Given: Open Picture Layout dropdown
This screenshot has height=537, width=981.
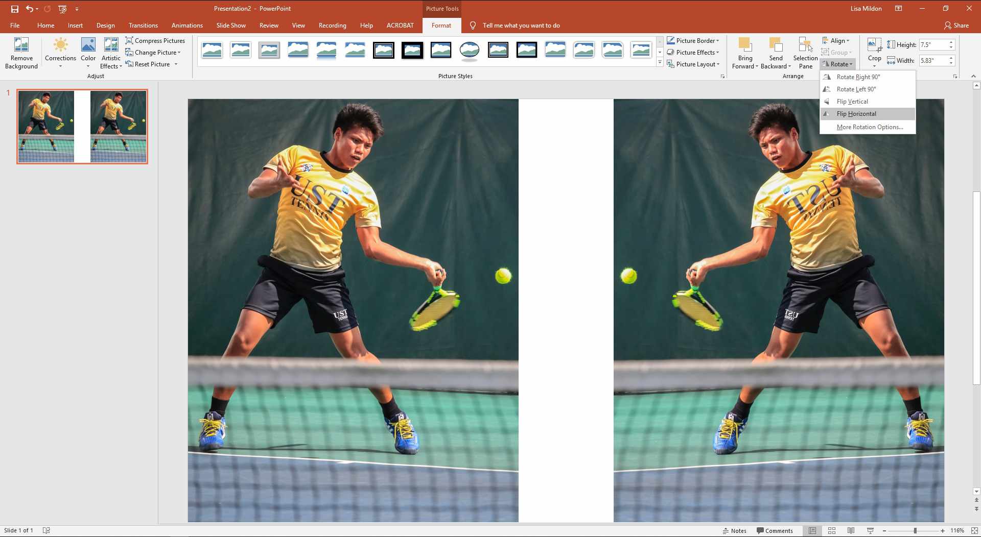Looking at the screenshot, I should click(693, 64).
